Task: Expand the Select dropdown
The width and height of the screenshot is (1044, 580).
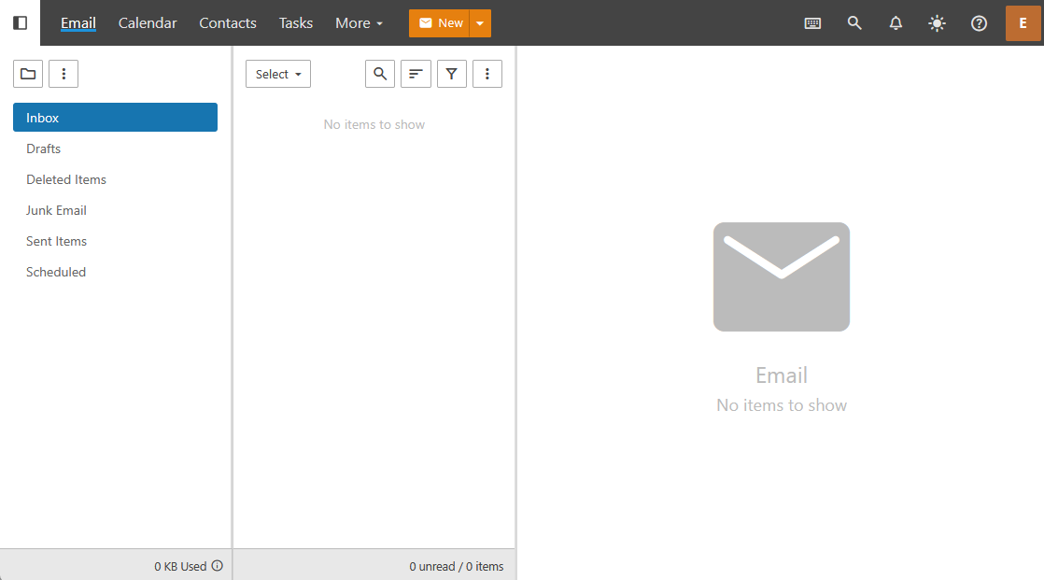Action: click(278, 74)
